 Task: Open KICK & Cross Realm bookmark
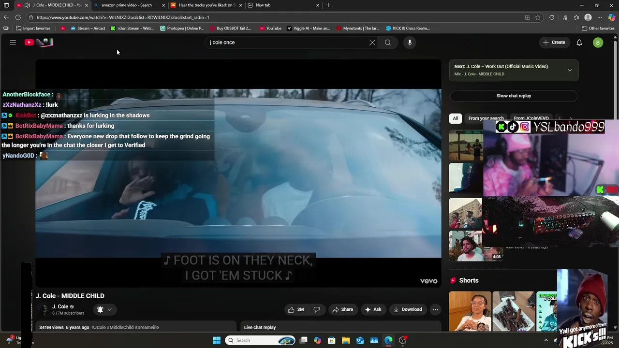tap(408, 28)
